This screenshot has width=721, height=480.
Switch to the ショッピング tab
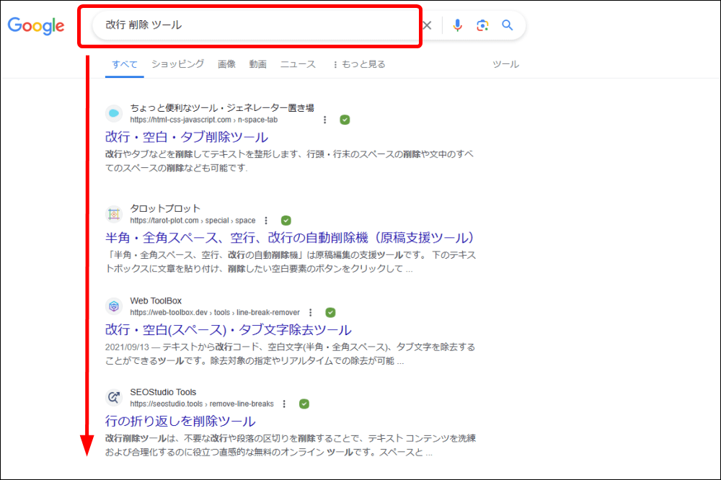(178, 64)
